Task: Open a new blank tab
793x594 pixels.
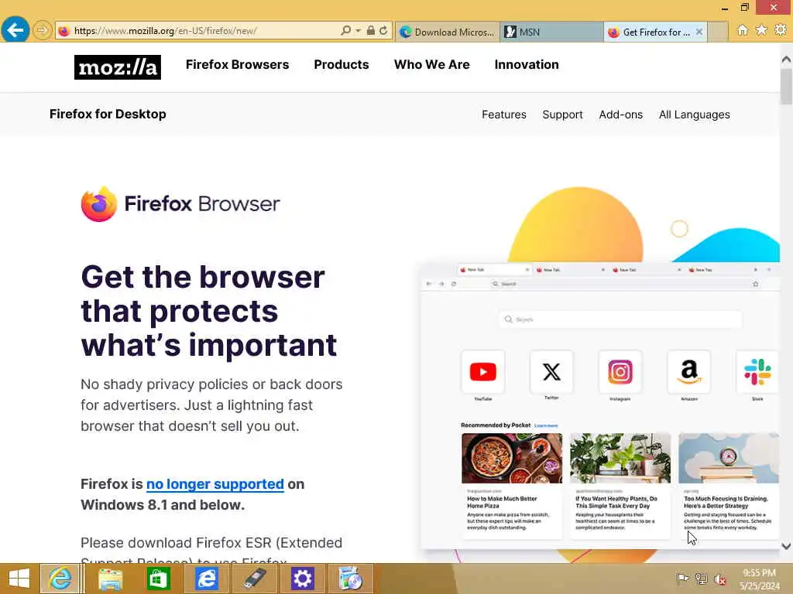Action: click(x=717, y=32)
